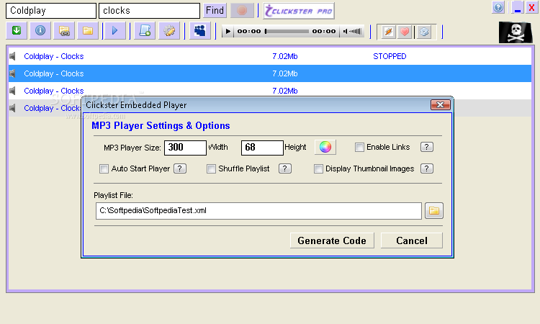Viewport: 540px width, 324px height.
Task: Open the plain yellow folder toolbar icon
Action: point(87,31)
